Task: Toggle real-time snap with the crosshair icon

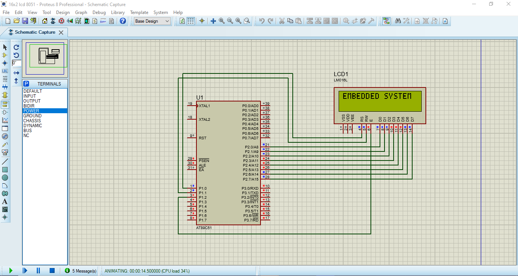Action: pos(201,21)
